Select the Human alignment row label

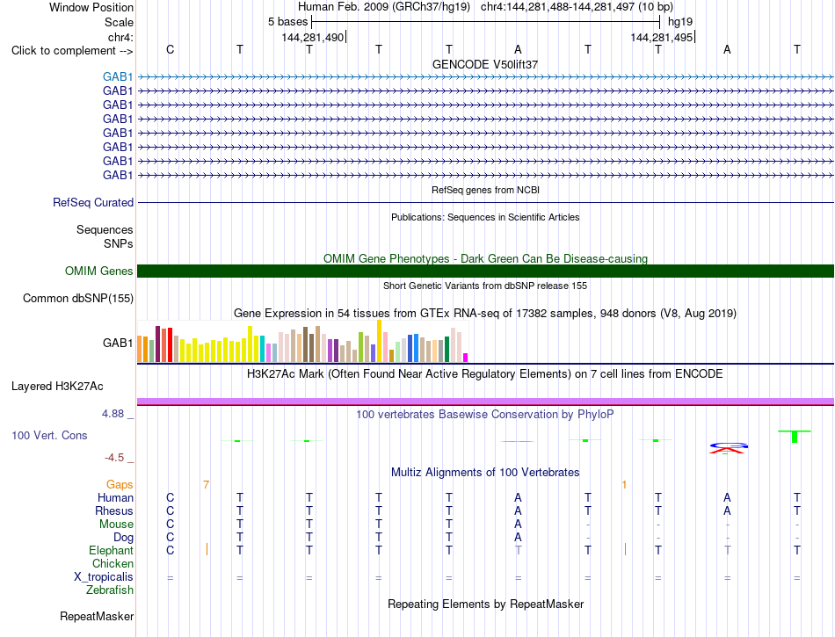point(115,498)
